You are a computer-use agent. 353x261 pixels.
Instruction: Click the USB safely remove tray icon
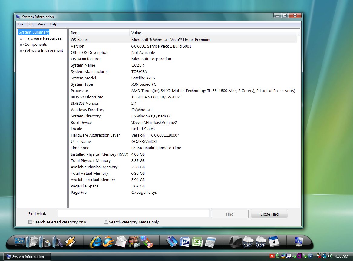tap(305, 256)
